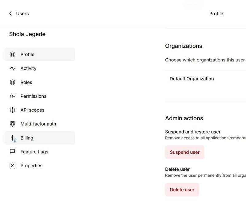Screen dimensions: 246x201
Task: Open Billing settings page
Action: [x=40, y=138]
